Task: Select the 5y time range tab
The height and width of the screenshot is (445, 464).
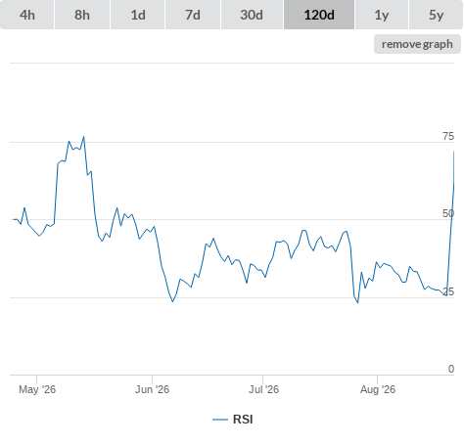Action: coord(436,15)
